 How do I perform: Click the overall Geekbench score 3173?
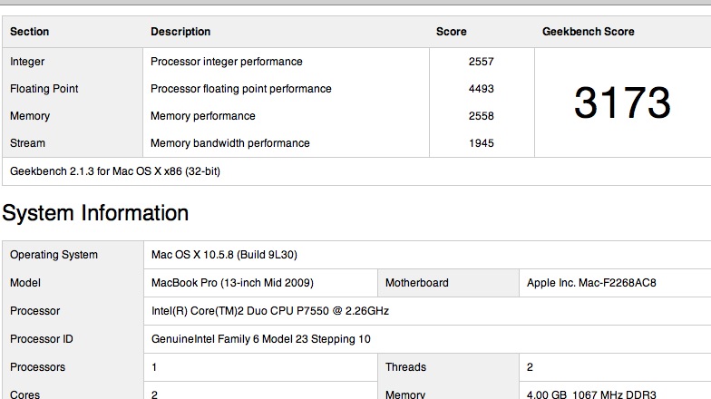click(622, 103)
